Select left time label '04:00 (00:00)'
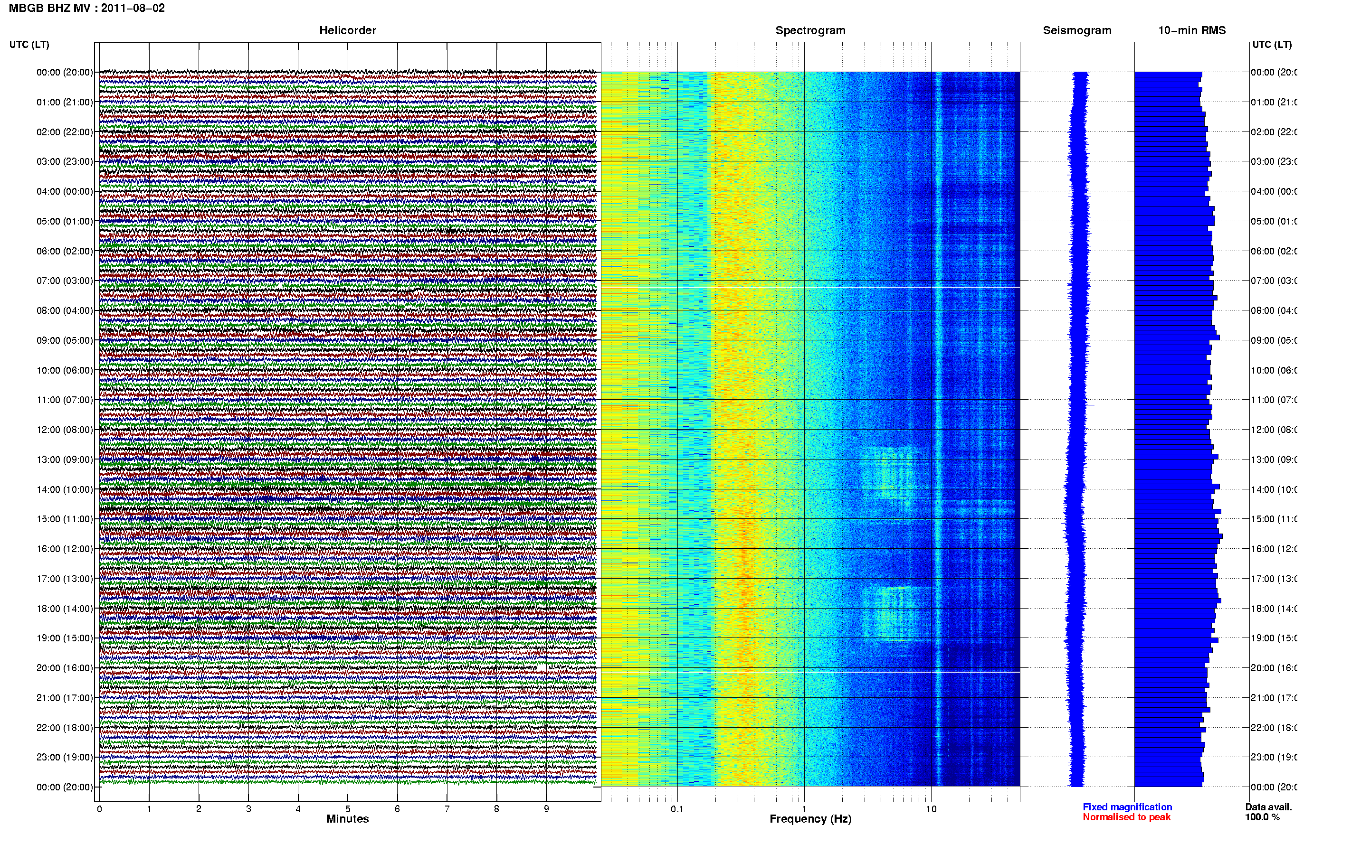This screenshot has width=1351, height=844. 65,191
